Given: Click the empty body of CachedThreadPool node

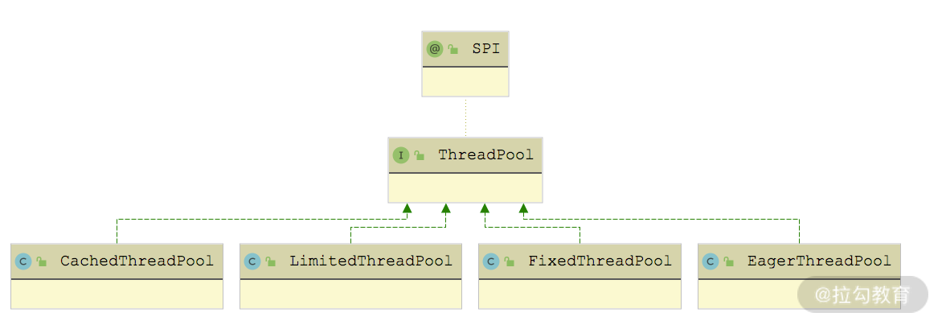Looking at the screenshot, I should click(x=117, y=294).
